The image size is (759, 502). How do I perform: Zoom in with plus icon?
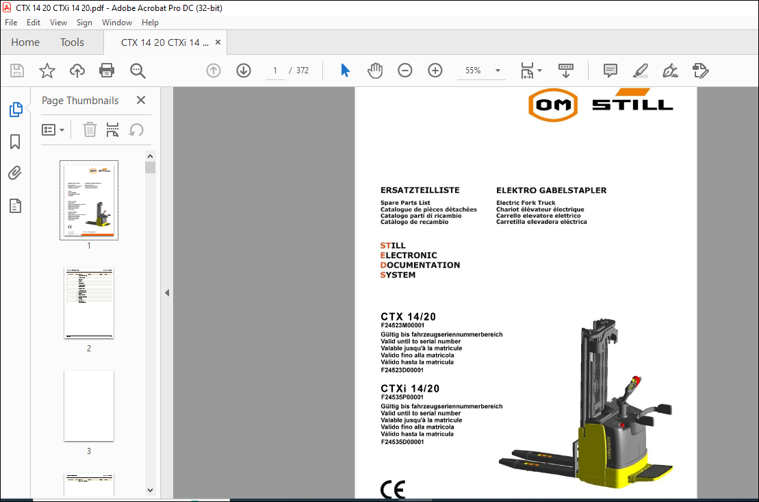435,71
